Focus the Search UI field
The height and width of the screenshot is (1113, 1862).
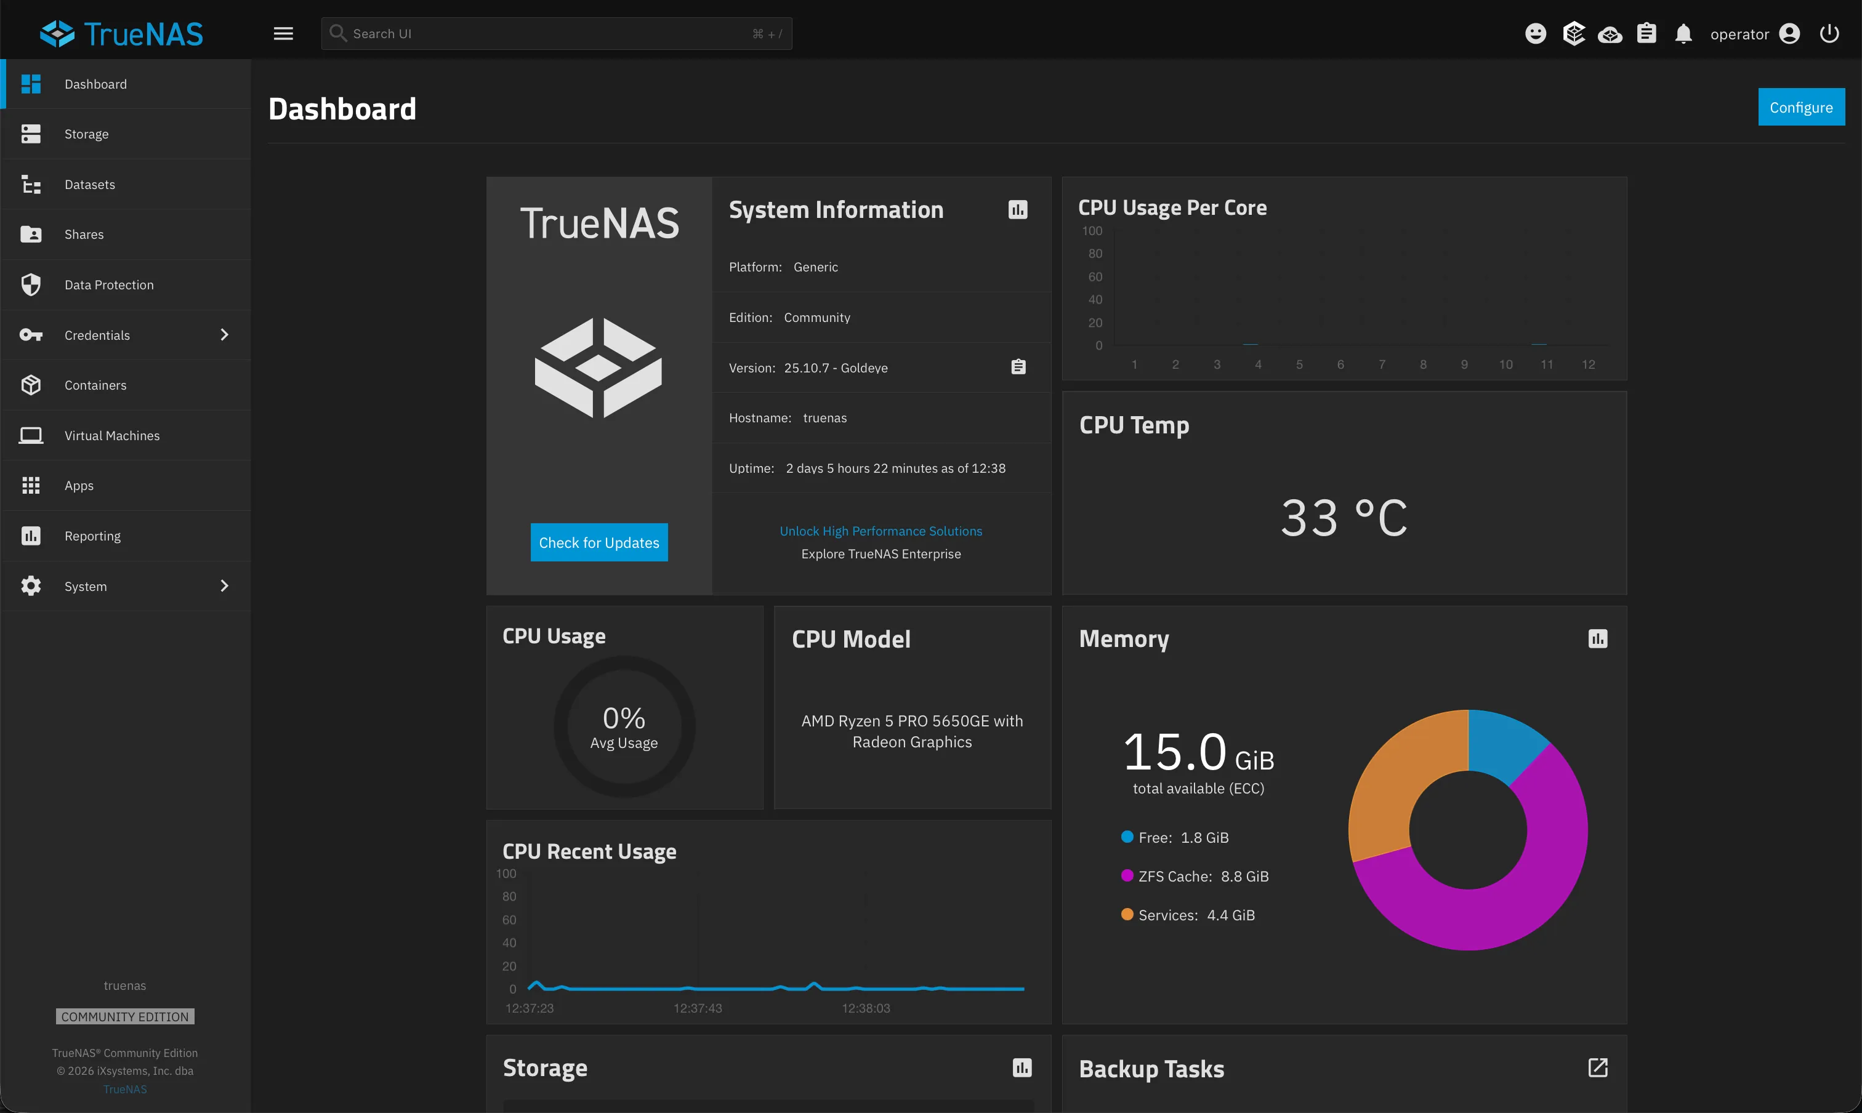coord(557,34)
